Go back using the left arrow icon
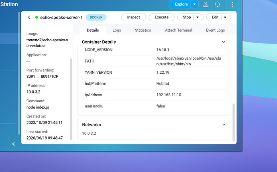The height and width of the screenshot is (172, 277). pos(29,17)
